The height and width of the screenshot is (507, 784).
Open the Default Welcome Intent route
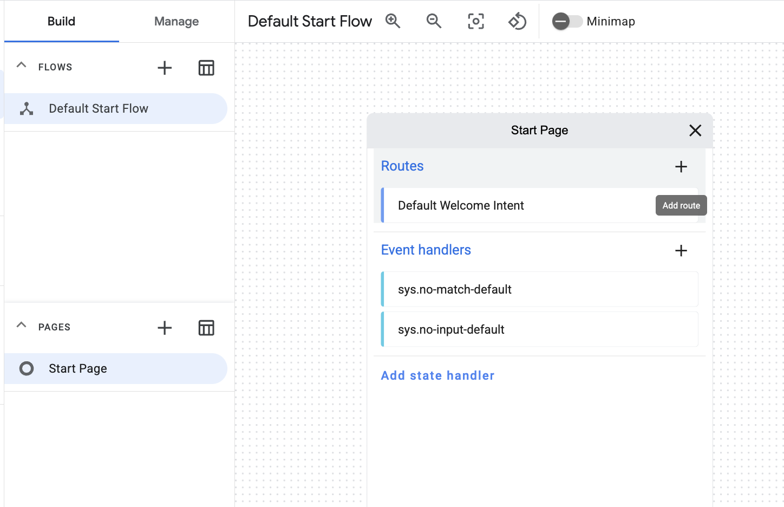[539, 205]
